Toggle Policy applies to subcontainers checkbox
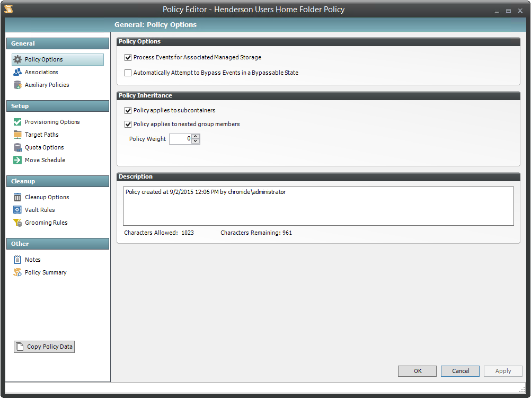 (x=128, y=110)
